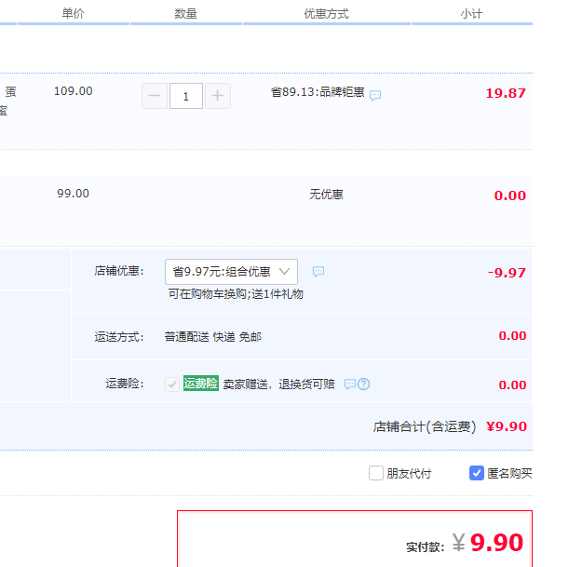The image size is (582, 567).
Task: Click the 店铺优惠 dropdown chevron arrow
Action: (x=285, y=272)
